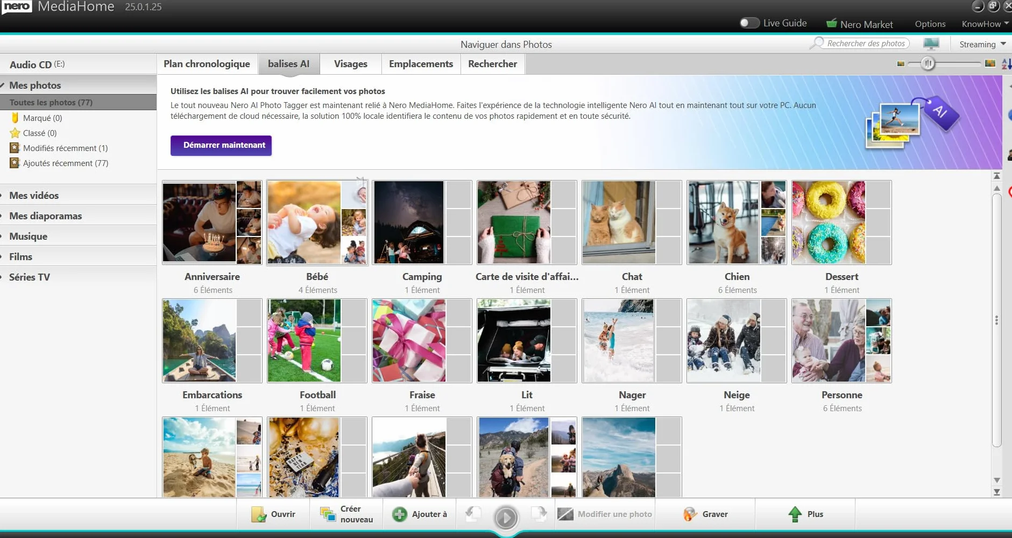Click the Rechercher des photos search field
The width and height of the screenshot is (1012, 538).
tap(866, 44)
